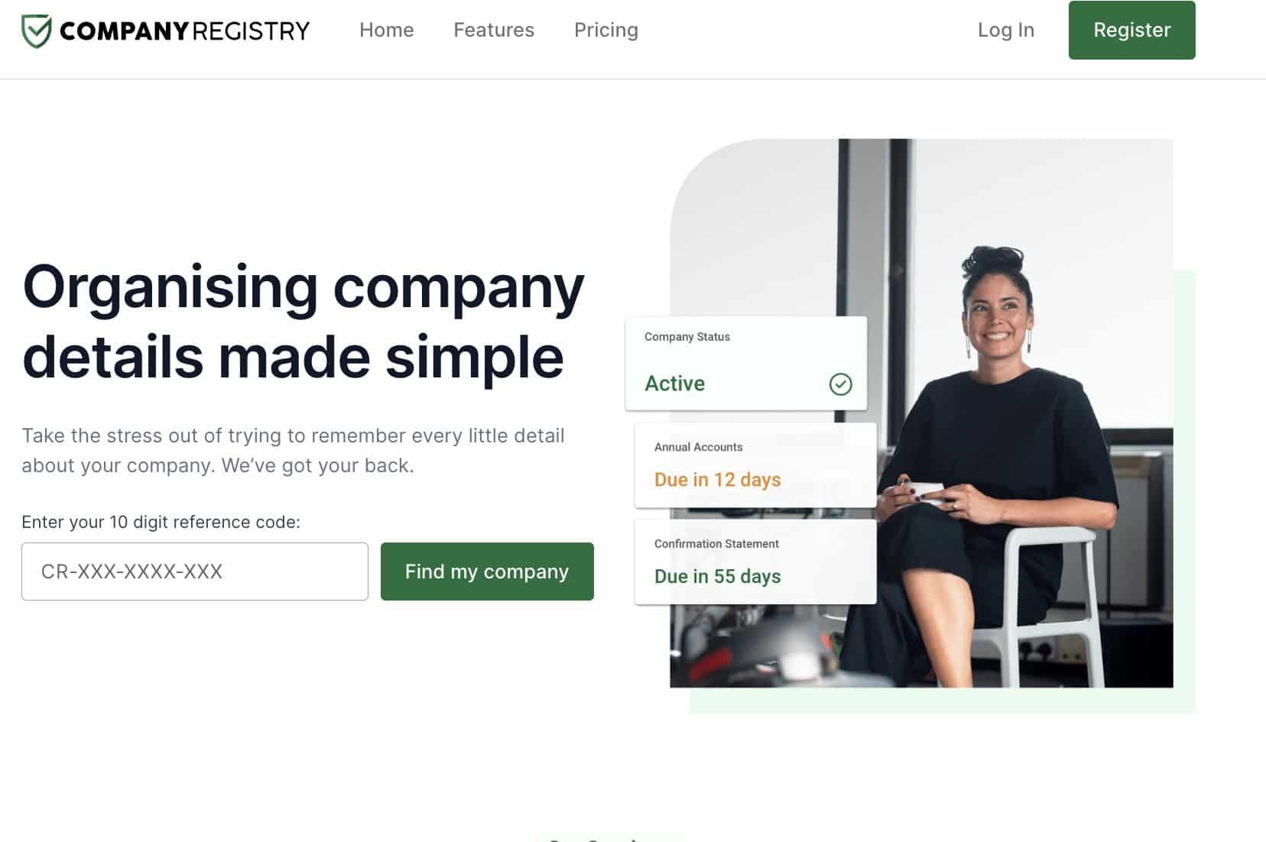Screen dimensions: 1266x842
Task: Click the COMPANY REGISTRY wordmark
Action: (x=184, y=31)
